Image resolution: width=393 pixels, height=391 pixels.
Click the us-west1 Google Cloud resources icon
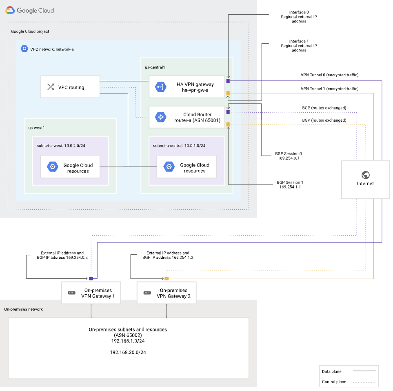click(x=53, y=167)
